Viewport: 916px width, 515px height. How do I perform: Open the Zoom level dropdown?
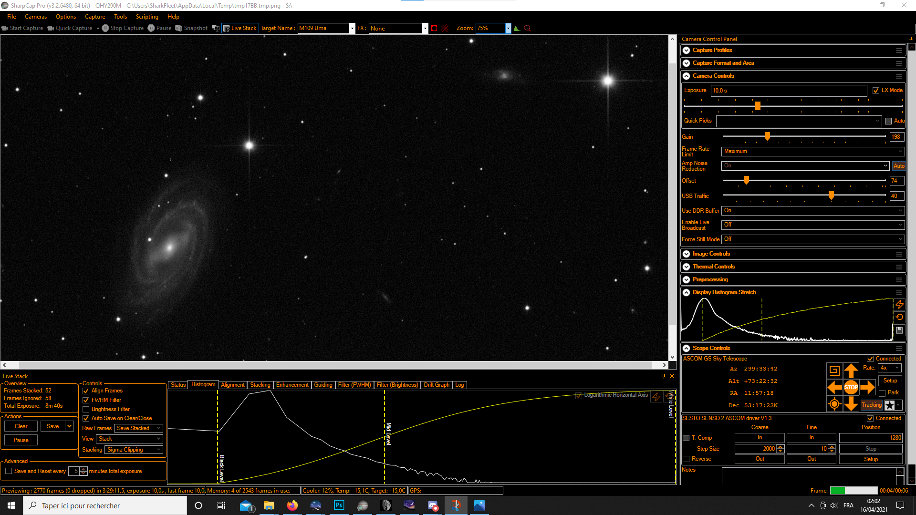pos(508,29)
